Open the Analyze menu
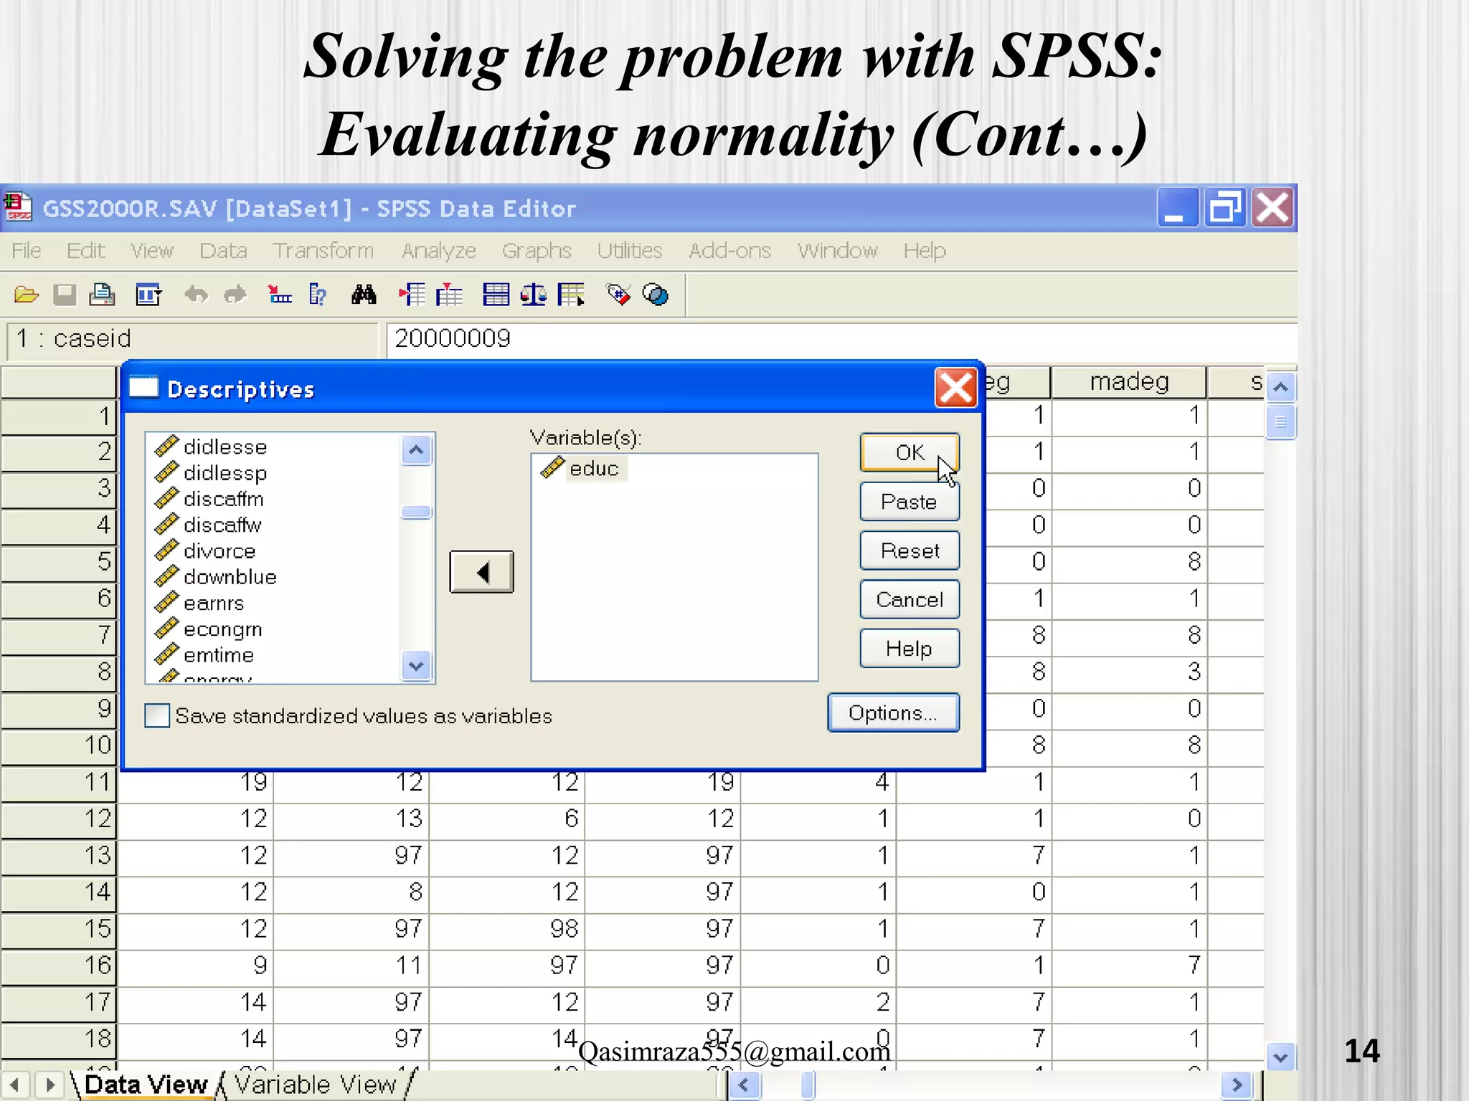This screenshot has width=1469, height=1101. click(439, 250)
